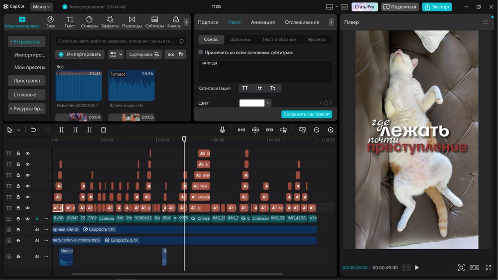Click the undo arrow in timeline toolbar
This screenshot has width=498, height=280.
[x=33, y=130]
